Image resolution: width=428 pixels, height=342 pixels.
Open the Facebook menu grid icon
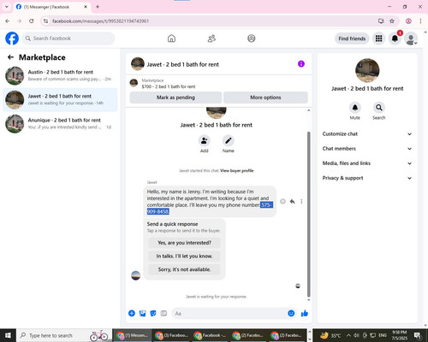pyautogui.click(x=378, y=38)
